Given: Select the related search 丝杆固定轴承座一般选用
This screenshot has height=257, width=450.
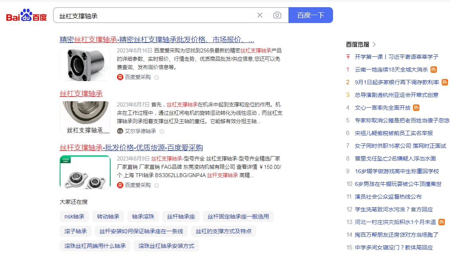Looking at the screenshot, I should tap(238, 216).
